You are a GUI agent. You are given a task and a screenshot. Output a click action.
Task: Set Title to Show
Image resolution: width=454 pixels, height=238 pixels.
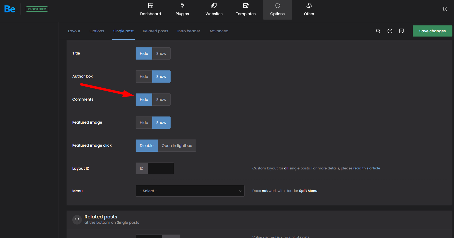coord(161,53)
